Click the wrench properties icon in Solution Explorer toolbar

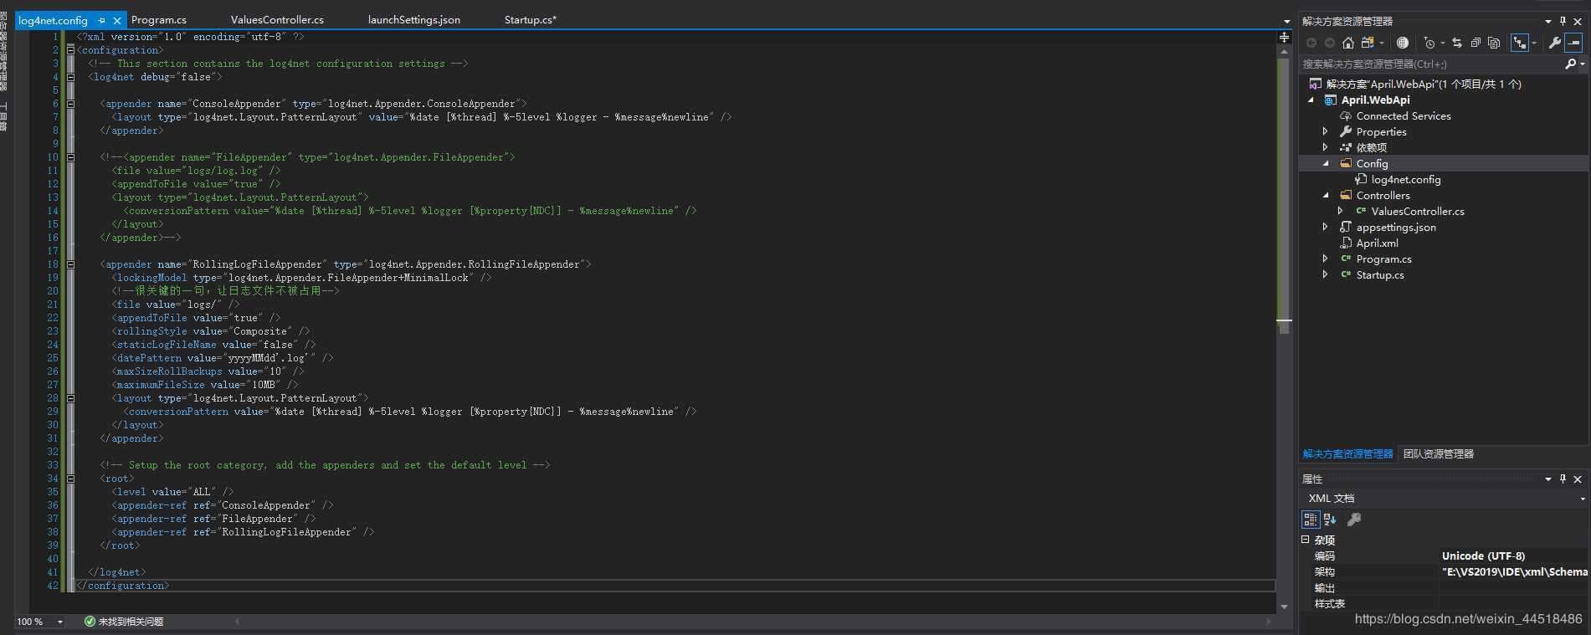(1554, 43)
